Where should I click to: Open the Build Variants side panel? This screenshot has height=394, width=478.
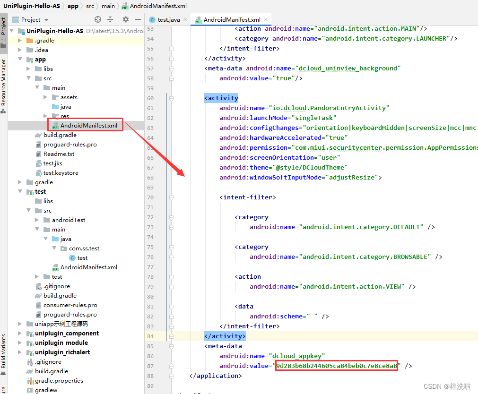[4, 352]
